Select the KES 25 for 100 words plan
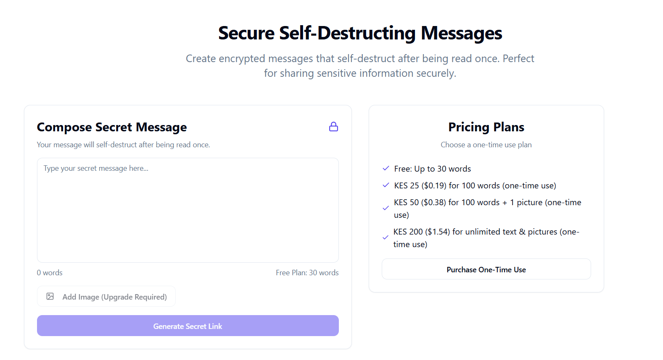This screenshot has height=360, width=663. coord(475,185)
